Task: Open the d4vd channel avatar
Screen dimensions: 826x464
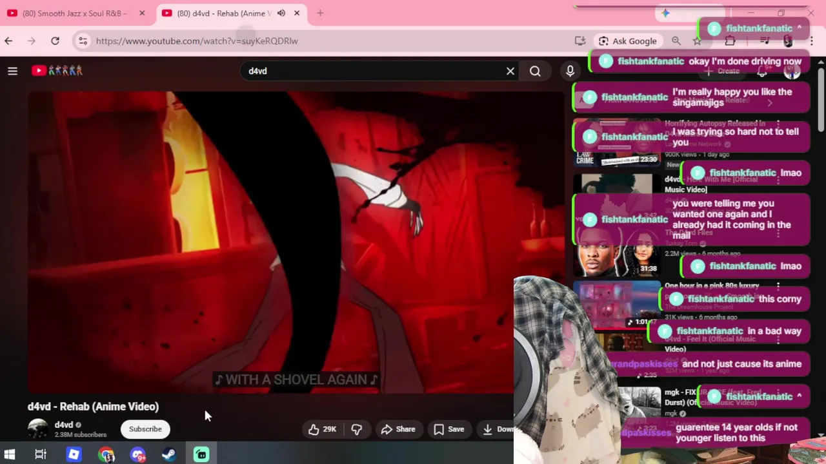Action: [38, 429]
